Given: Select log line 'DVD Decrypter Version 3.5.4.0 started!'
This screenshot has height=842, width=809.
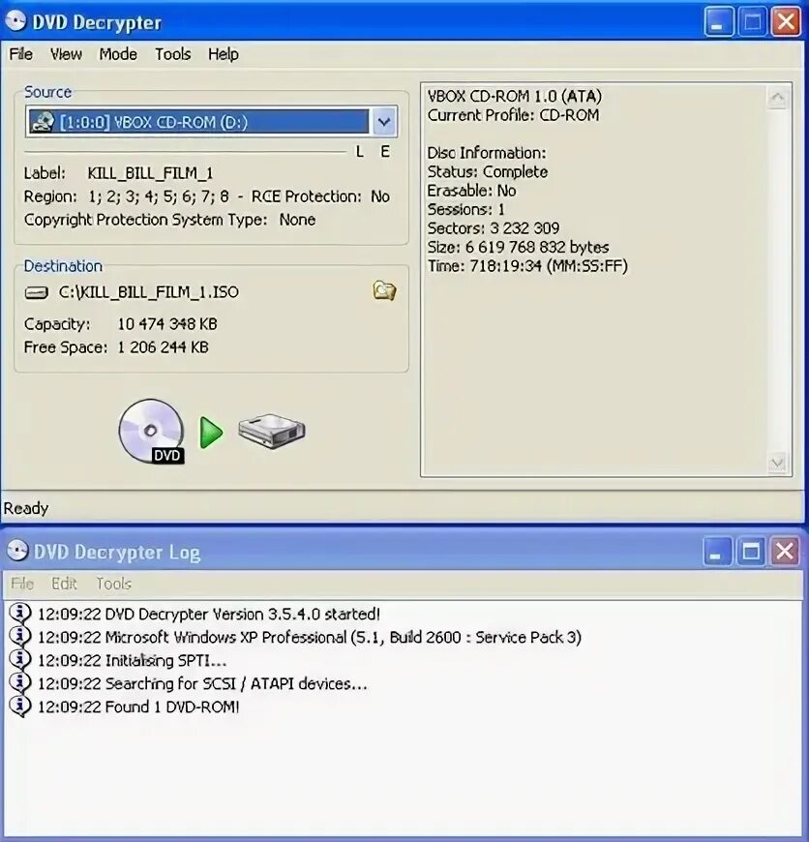Looking at the screenshot, I should pos(209,614).
